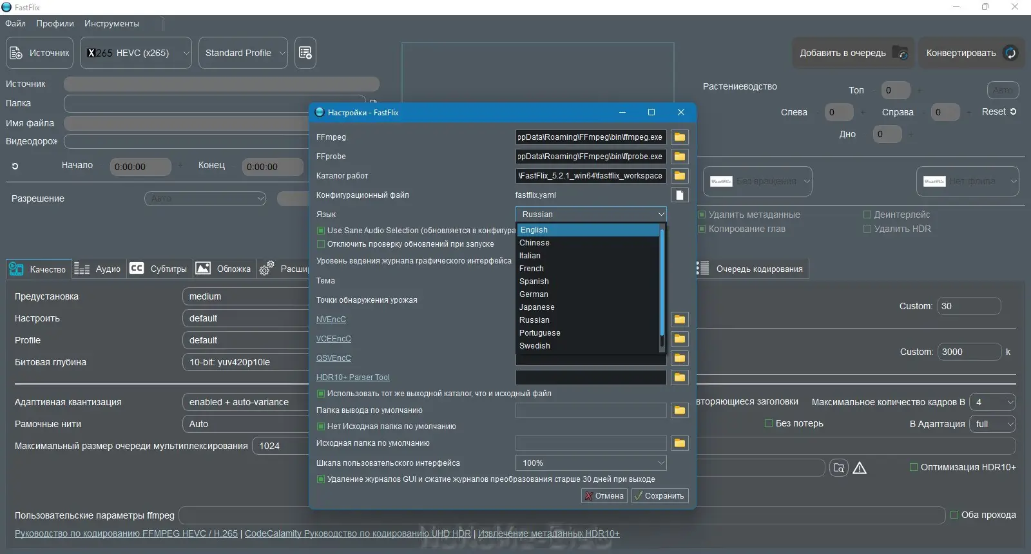Click the Источник source button

coord(40,53)
